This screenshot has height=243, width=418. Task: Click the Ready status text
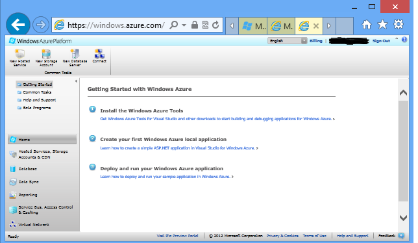pyautogui.click(x=14, y=237)
